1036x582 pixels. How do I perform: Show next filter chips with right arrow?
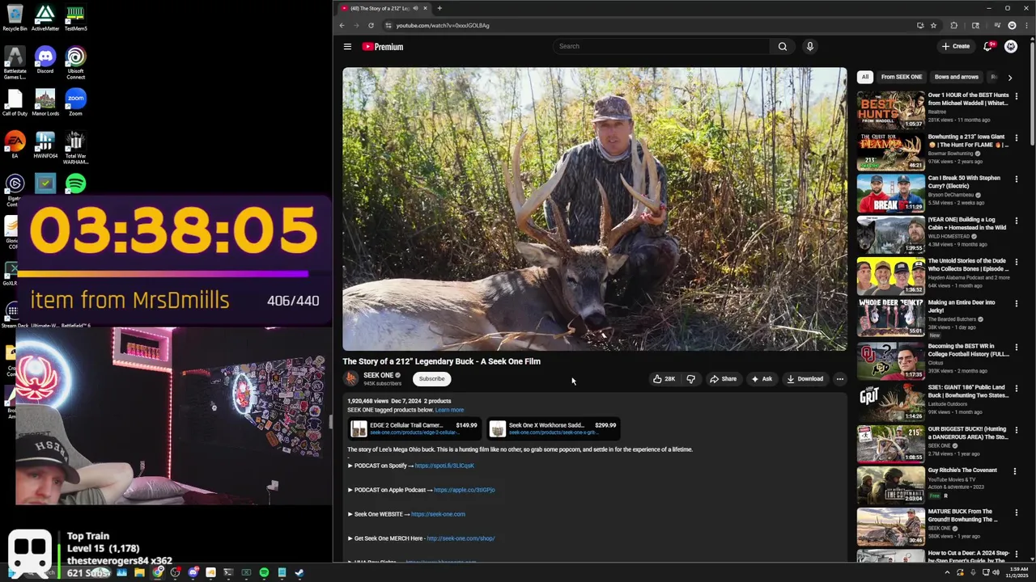click(1009, 78)
